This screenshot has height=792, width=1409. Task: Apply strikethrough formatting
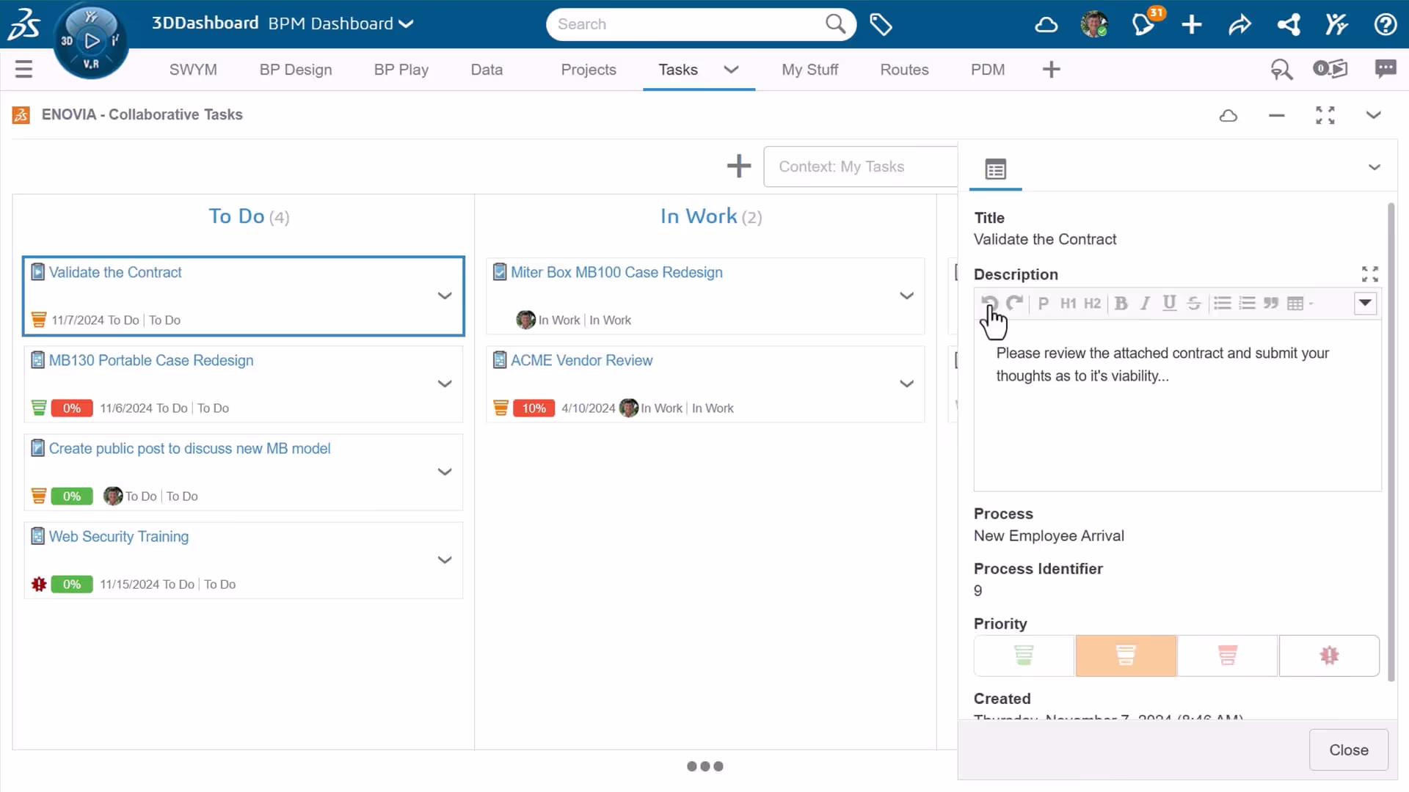tap(1194, 304)
